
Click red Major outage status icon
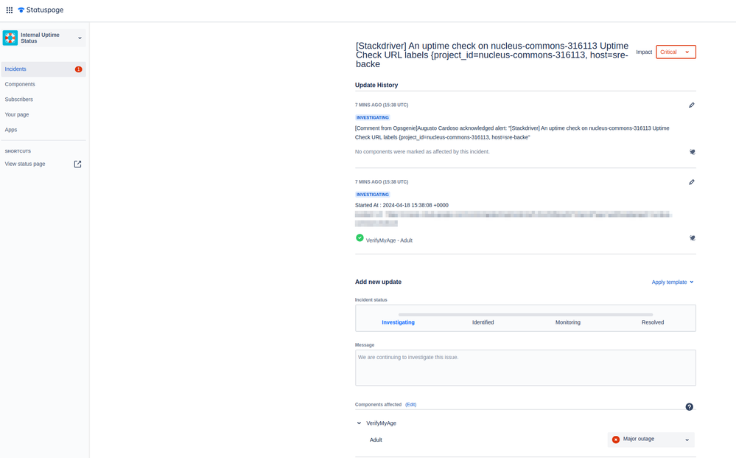pyautogui.click(x=616, y=440)
